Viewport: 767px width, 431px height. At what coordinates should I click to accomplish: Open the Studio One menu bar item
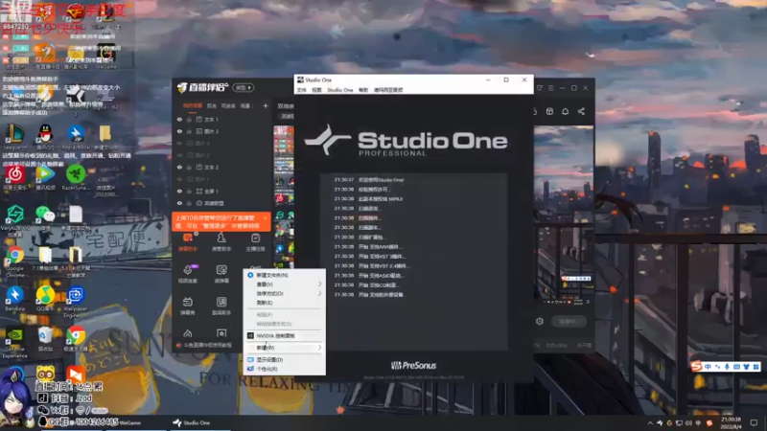(x=340, y=90)
